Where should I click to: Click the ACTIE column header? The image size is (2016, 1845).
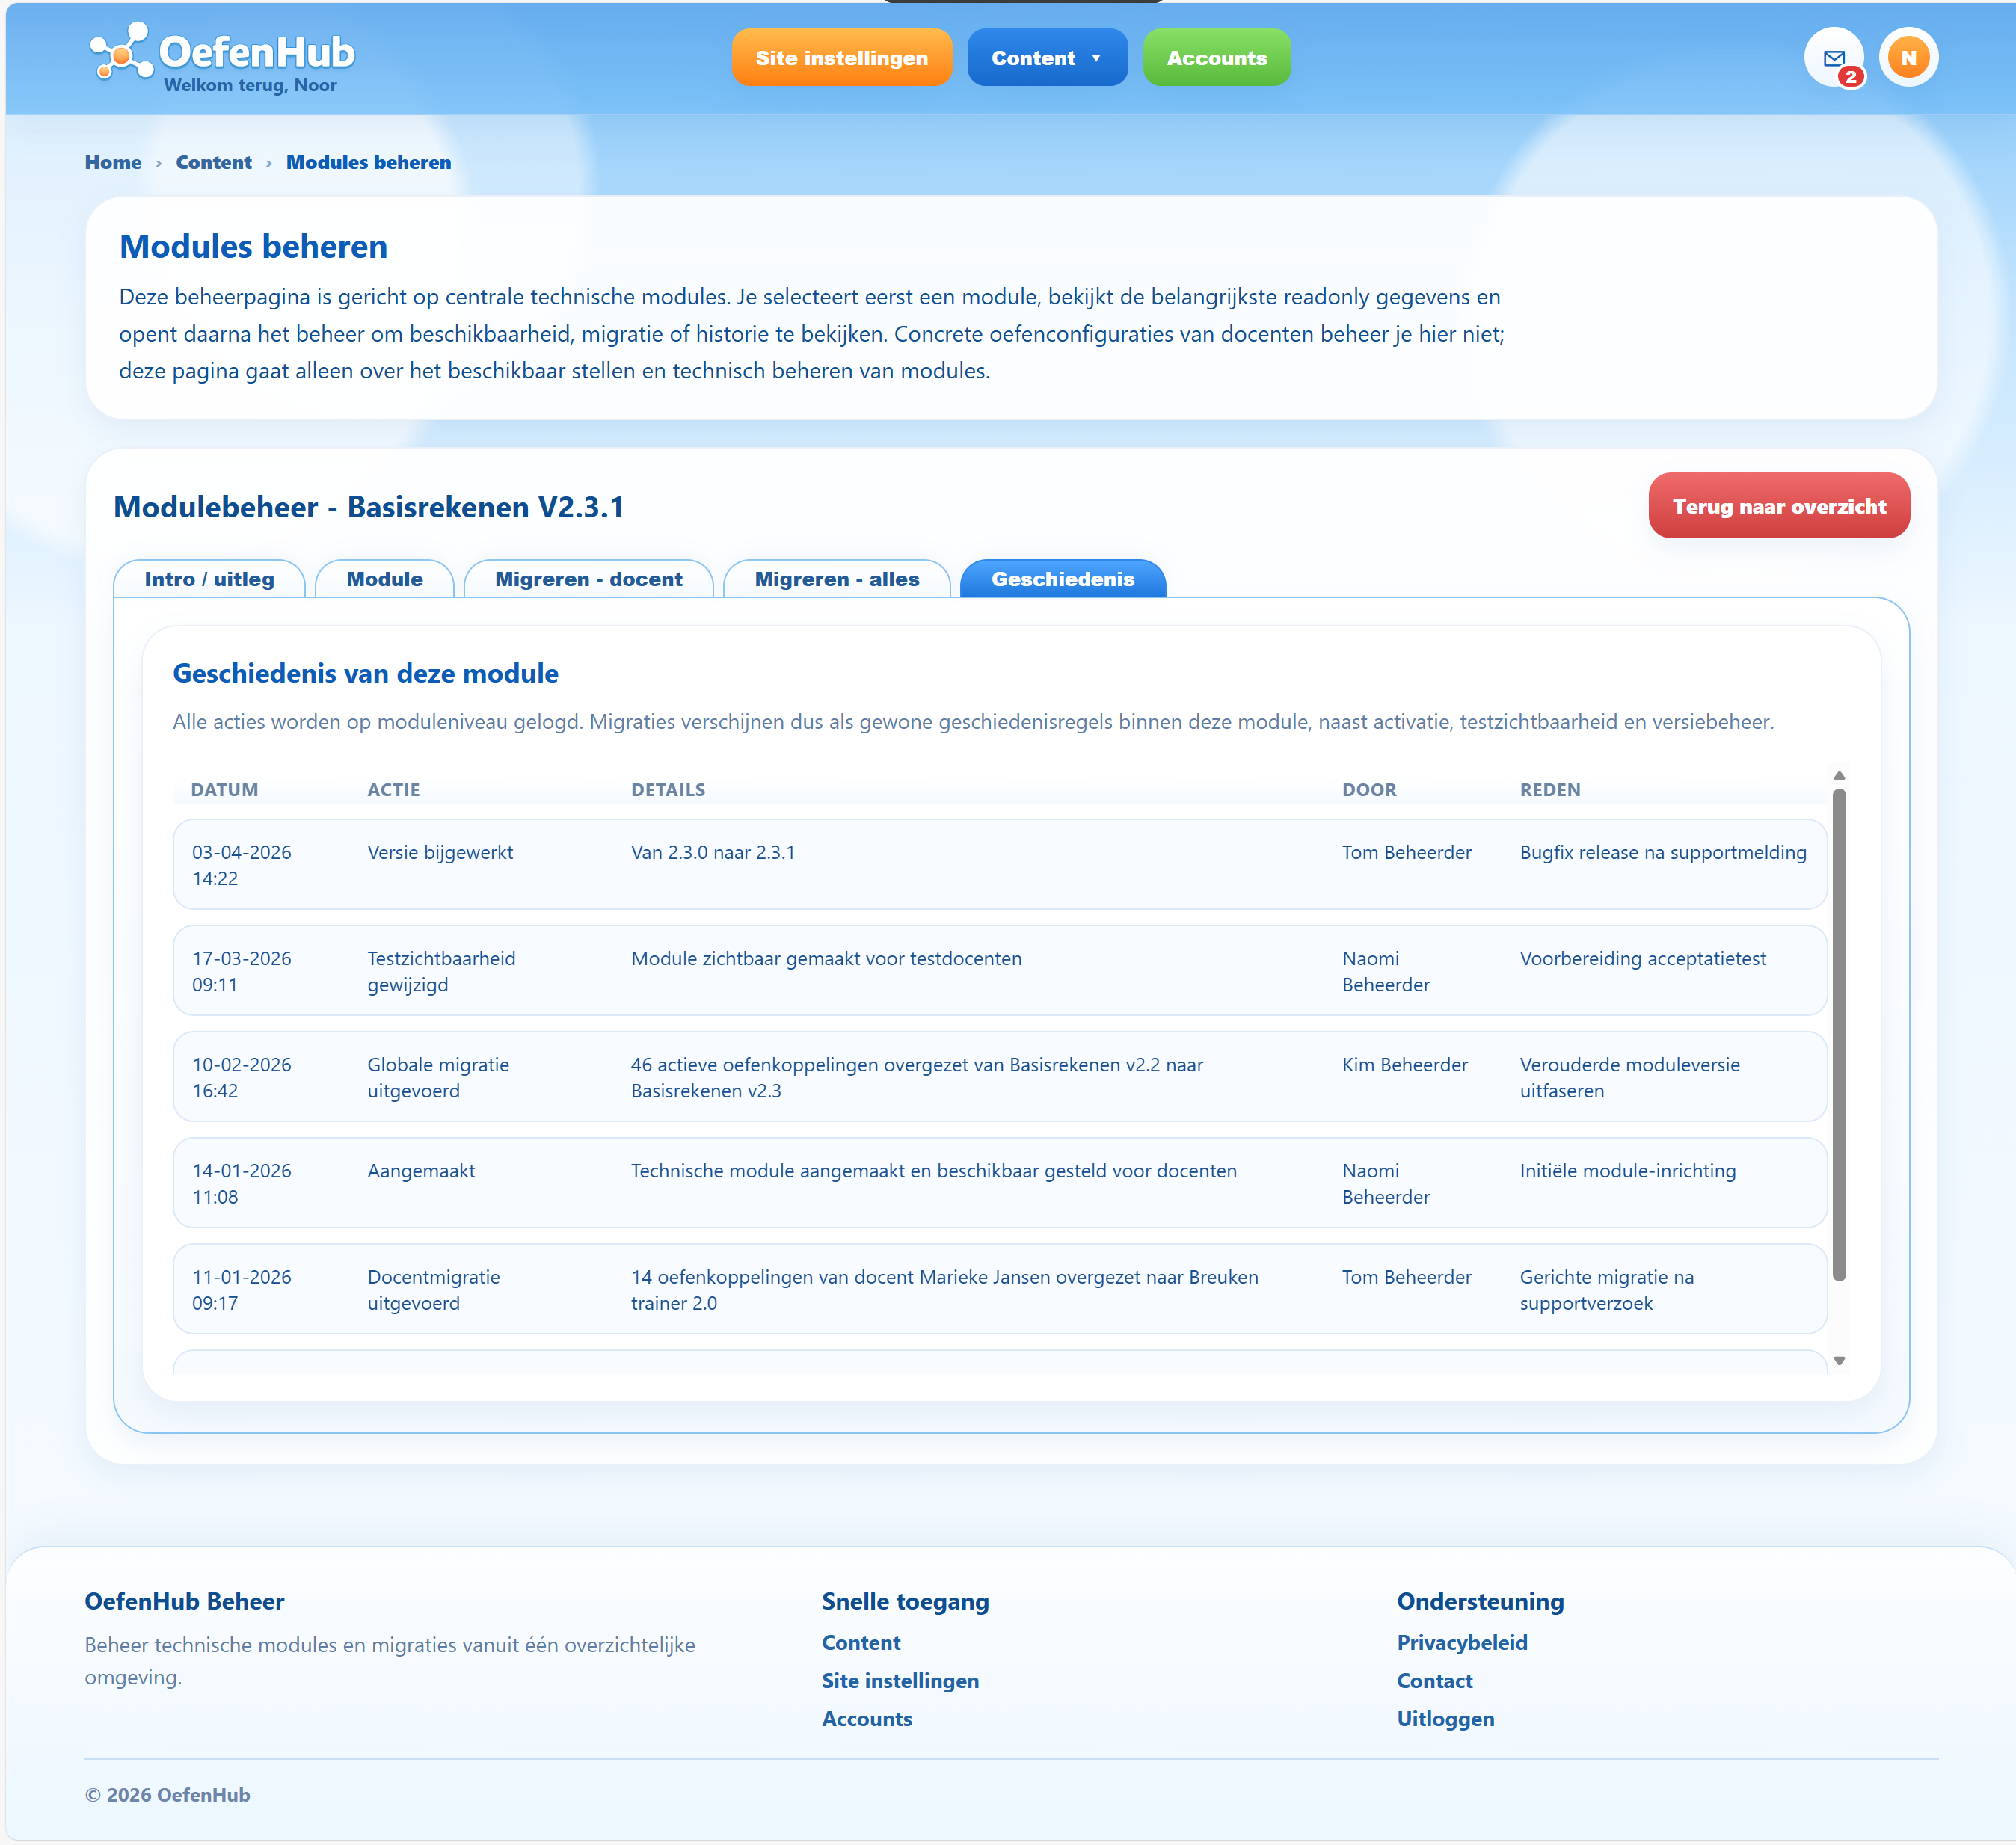(393, 789)
